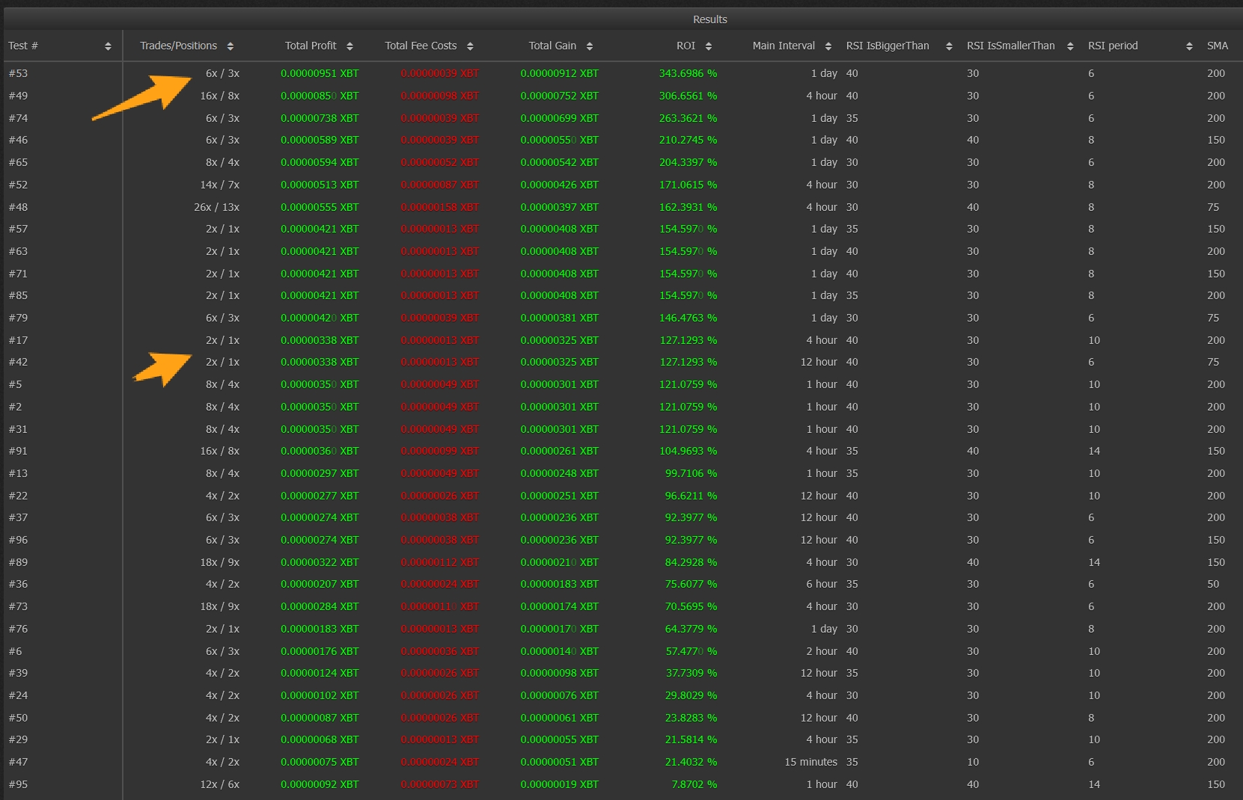This screenshot has height=800, width=1243.
Task: Click Total Gain sort arrows
Action: [x=590, y=46]
